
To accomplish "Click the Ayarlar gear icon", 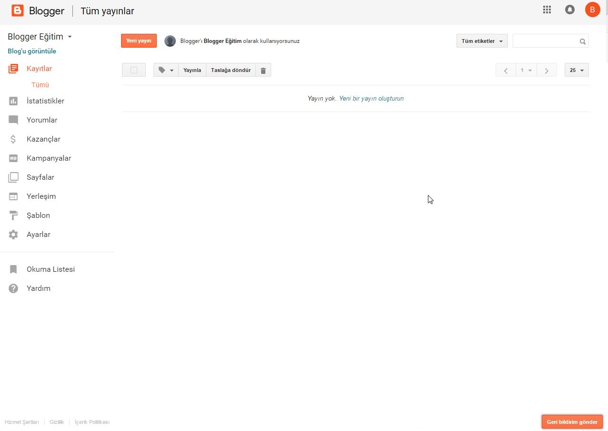I will 13,235.
